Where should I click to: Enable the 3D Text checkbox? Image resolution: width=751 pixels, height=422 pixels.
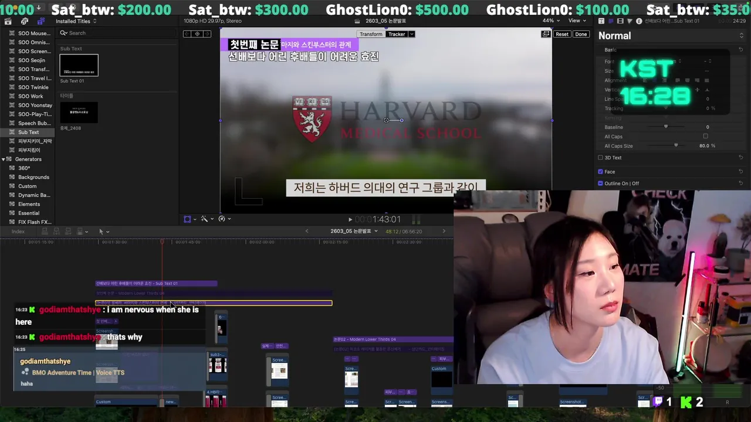[x=600, y=158]
